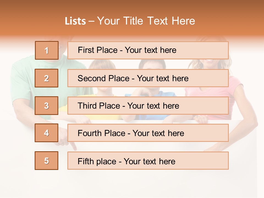The width and height of the screenshot is (264, 198).
Task: Click the Fourth Place text bar
Action: pos(148,133)
